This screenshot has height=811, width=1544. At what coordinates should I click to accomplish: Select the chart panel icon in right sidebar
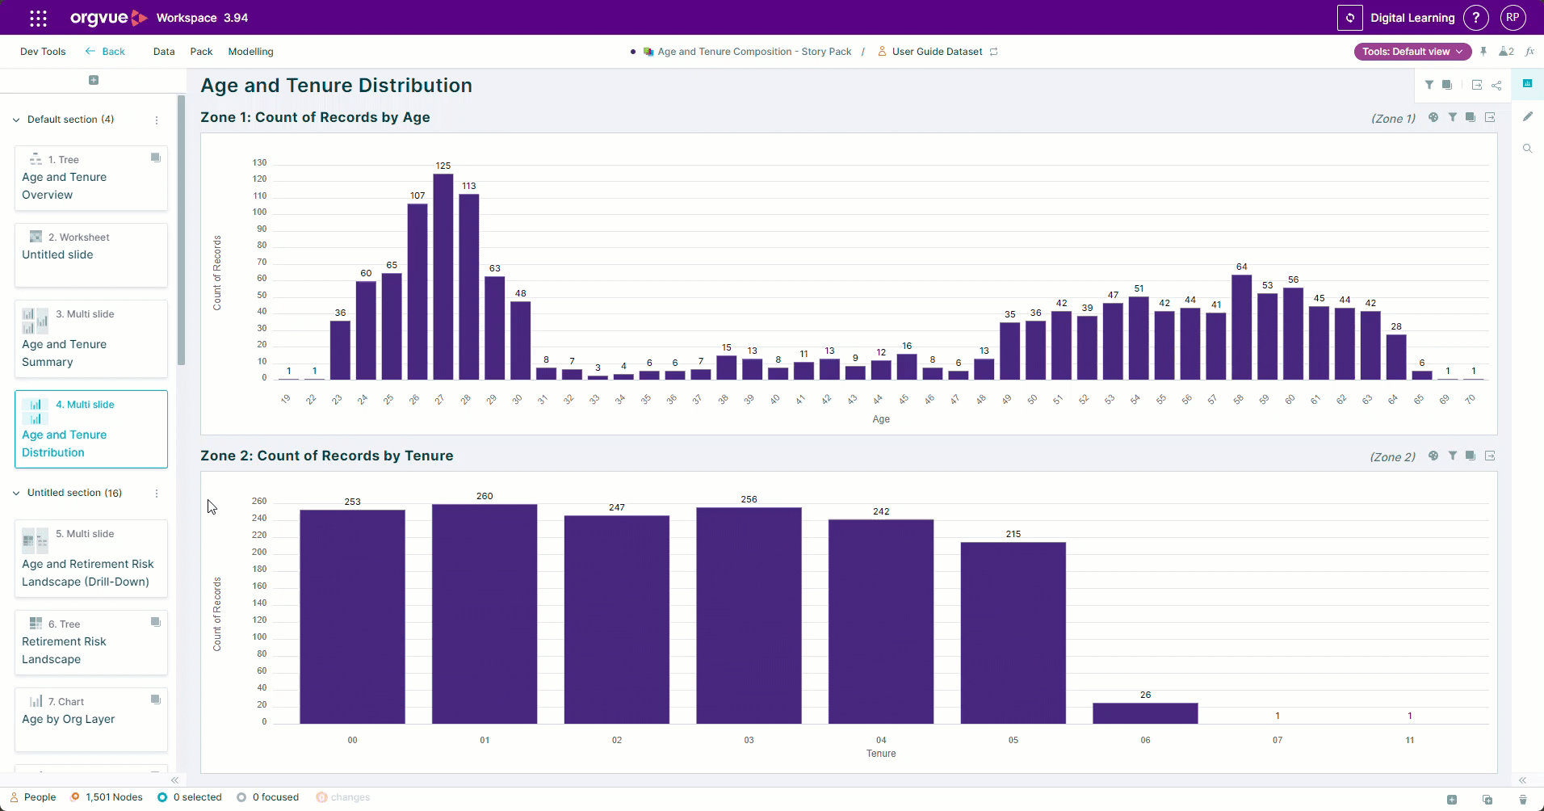[x=1528, y=83]
